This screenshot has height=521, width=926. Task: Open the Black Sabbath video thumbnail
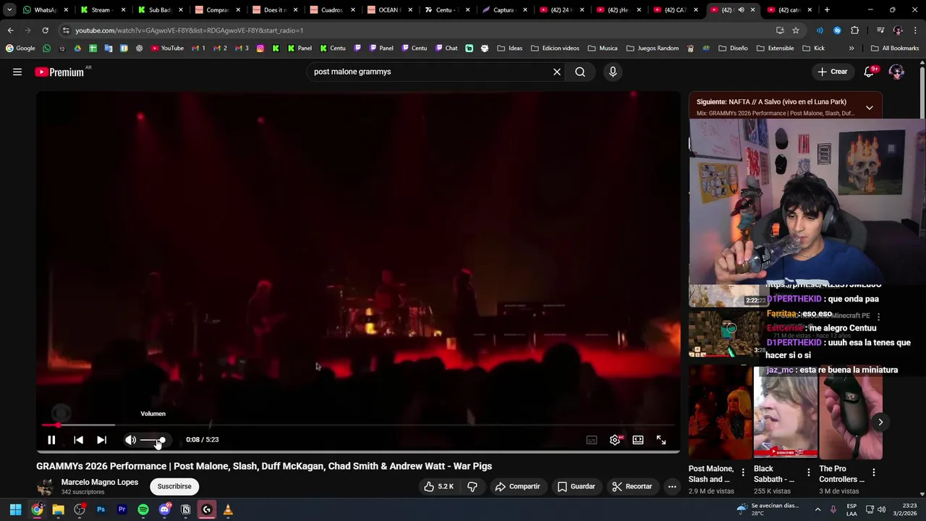coord(786,413)
